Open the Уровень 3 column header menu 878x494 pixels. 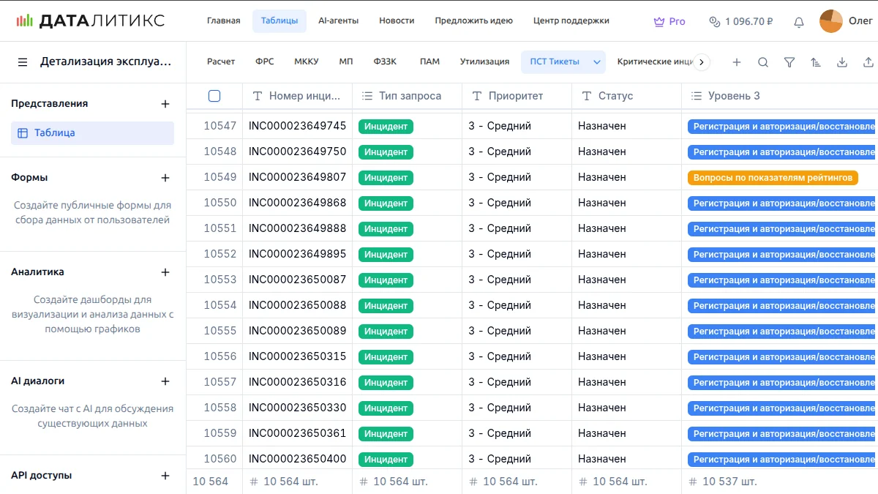coord(732,96)
